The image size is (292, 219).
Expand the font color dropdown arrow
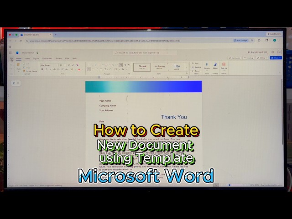pyautogui.click(x=83, y=69)
